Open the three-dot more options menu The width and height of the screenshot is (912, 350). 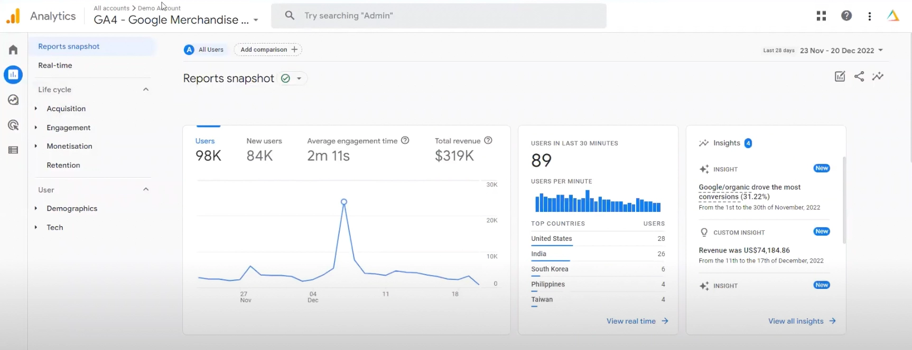coord(870,16)
